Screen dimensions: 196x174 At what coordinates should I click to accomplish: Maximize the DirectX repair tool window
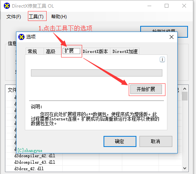(167, 6)
